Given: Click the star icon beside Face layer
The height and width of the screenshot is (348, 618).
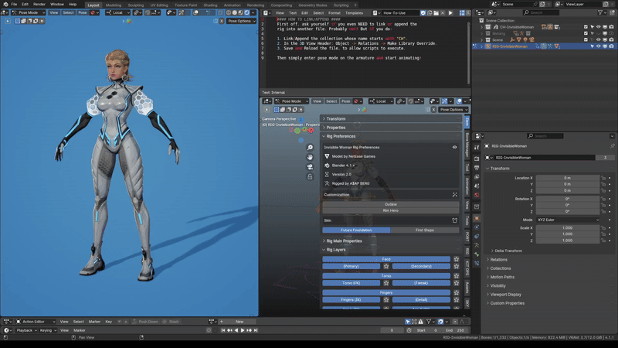Looking at the screenshot, I should point(456,259).
